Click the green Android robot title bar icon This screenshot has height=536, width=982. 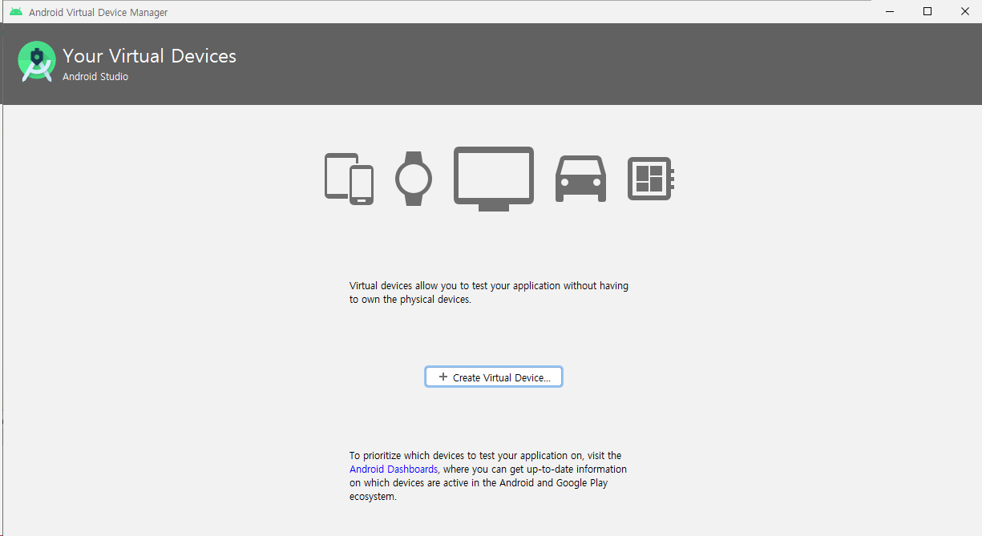tap(16, 12)
